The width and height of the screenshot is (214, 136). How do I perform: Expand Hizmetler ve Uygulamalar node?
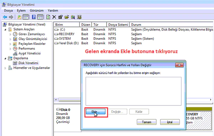pyautogui.click(x=5, y=68)
